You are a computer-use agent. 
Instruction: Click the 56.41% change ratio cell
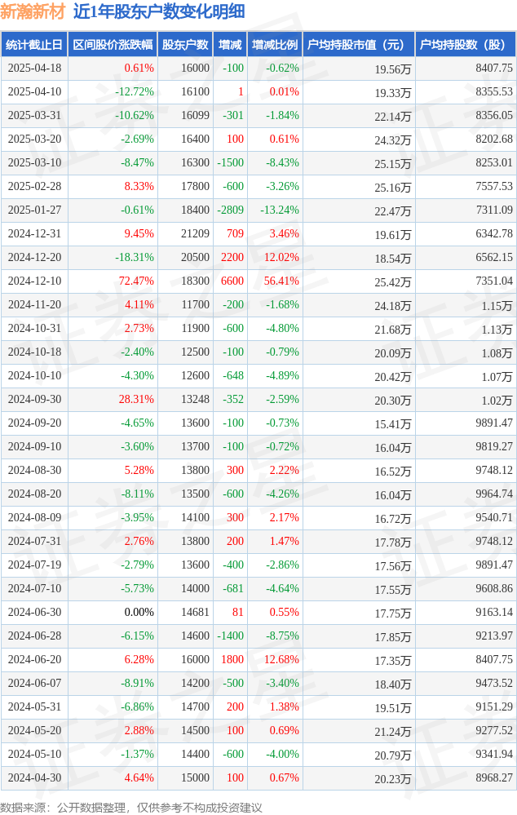tap(281, 281)
